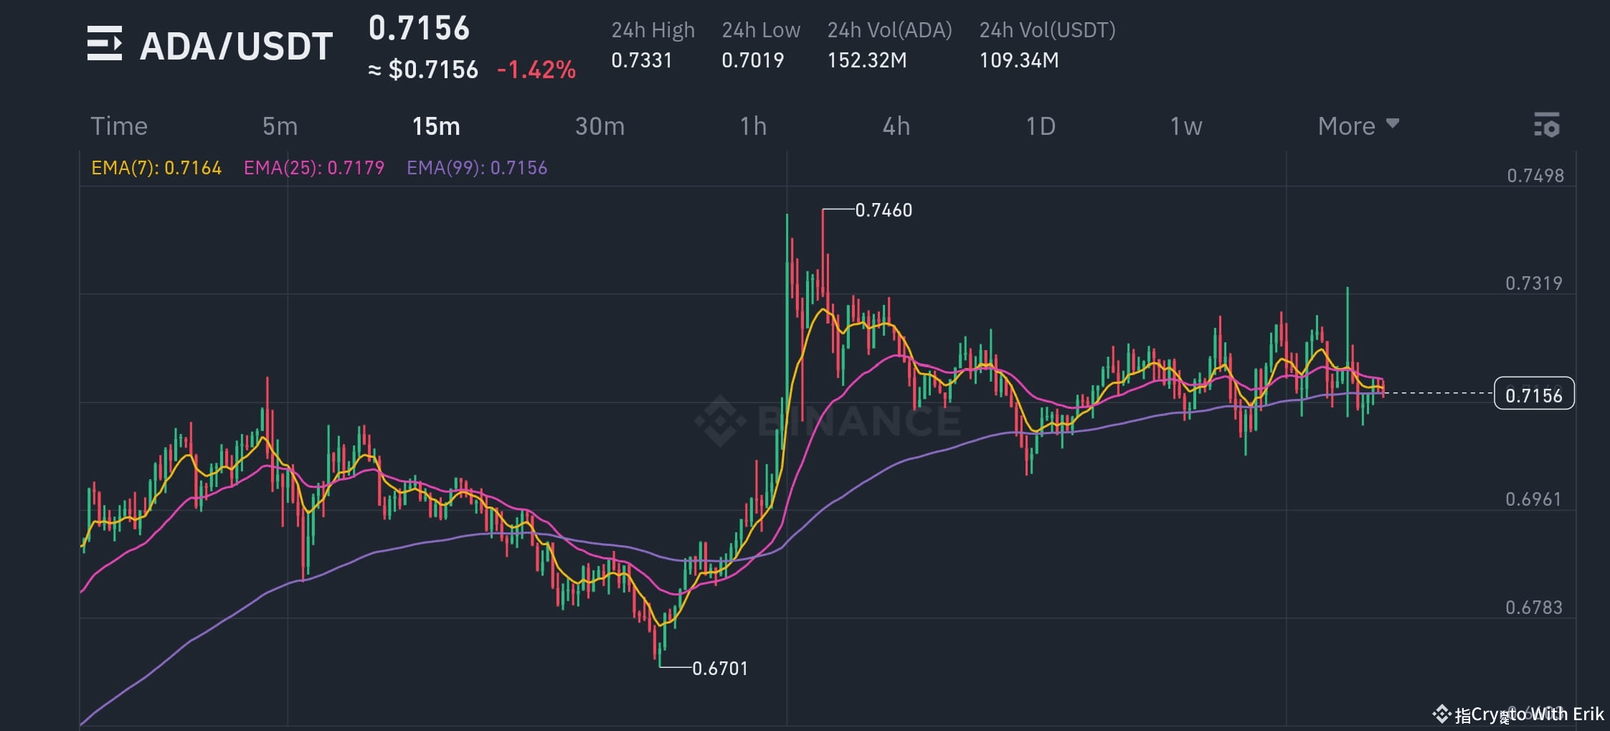This screenshot has width=1610, height=731.
Task: Click the EMA(7) indicator label
Action: point(156,167)
